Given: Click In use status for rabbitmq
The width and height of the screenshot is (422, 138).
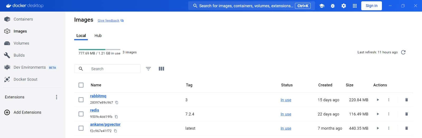Looking at the screenshot, I should pyautogui.click(x=286, y=100).
